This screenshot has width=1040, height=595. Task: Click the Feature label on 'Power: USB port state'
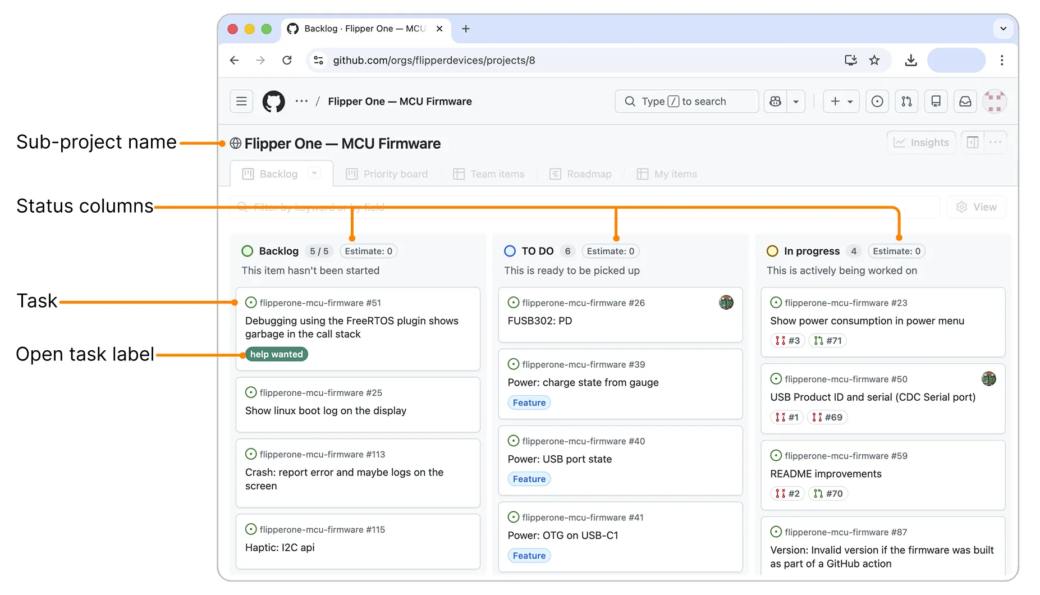pos(529,479)
